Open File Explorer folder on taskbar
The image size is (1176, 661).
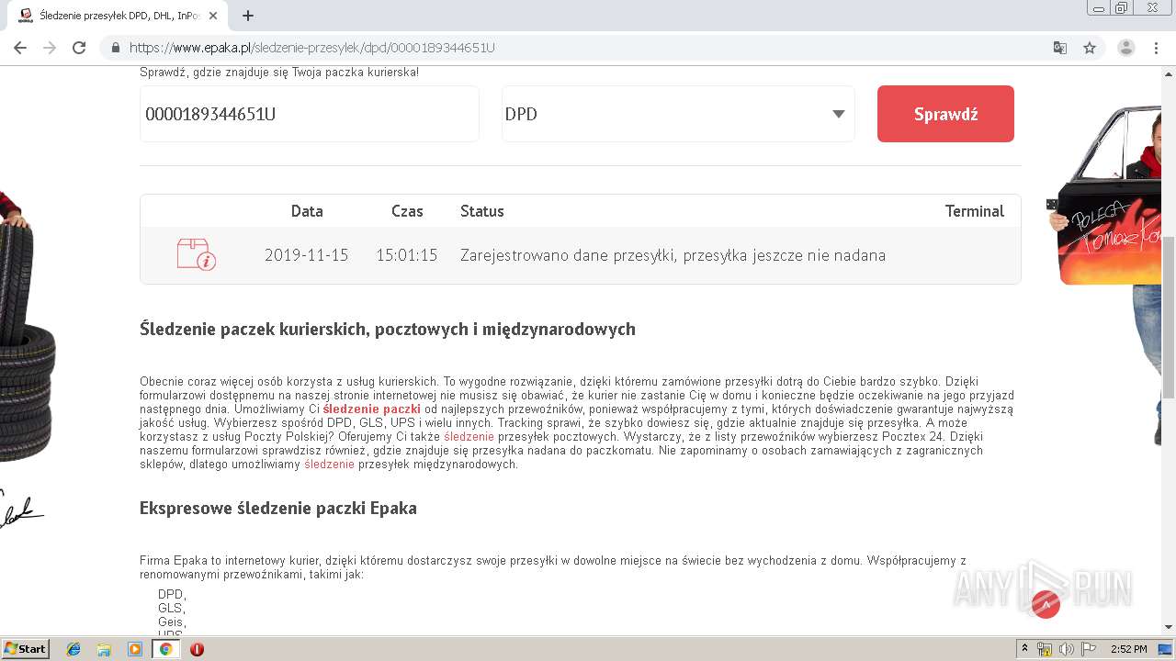coord(104,649)
